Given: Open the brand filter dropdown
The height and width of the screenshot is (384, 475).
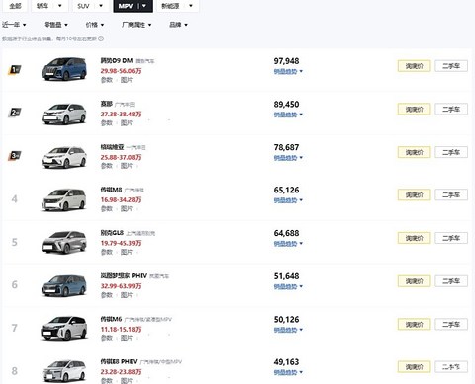Looking at the screenshot, I should pos(178,25).
